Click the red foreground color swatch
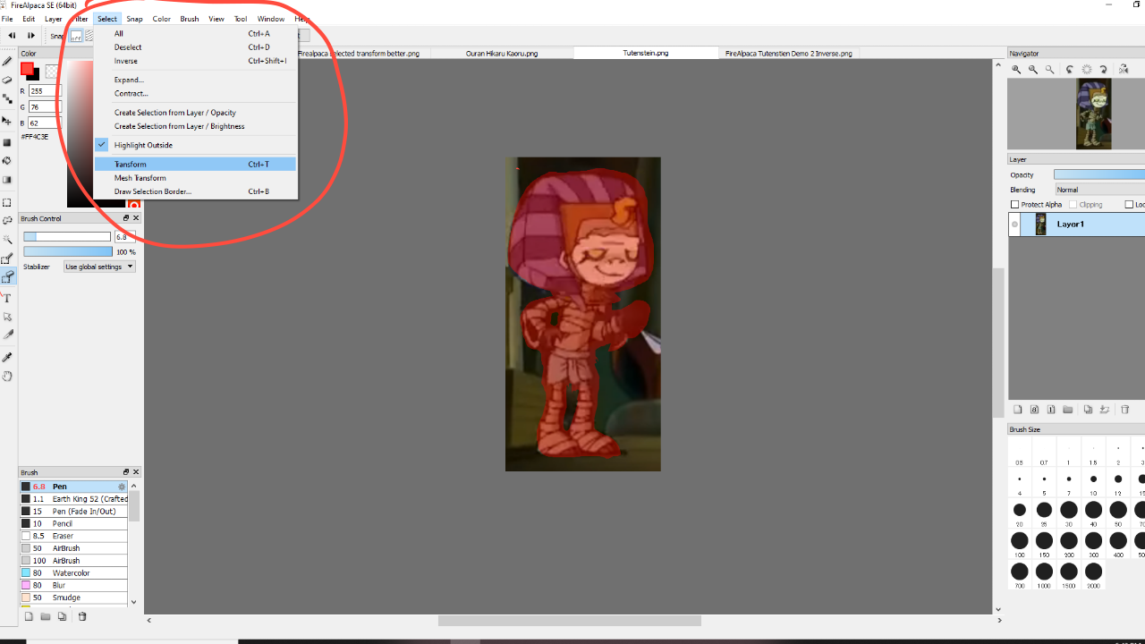This screenshot has width=1145, height=644. [x=27, y=69]
